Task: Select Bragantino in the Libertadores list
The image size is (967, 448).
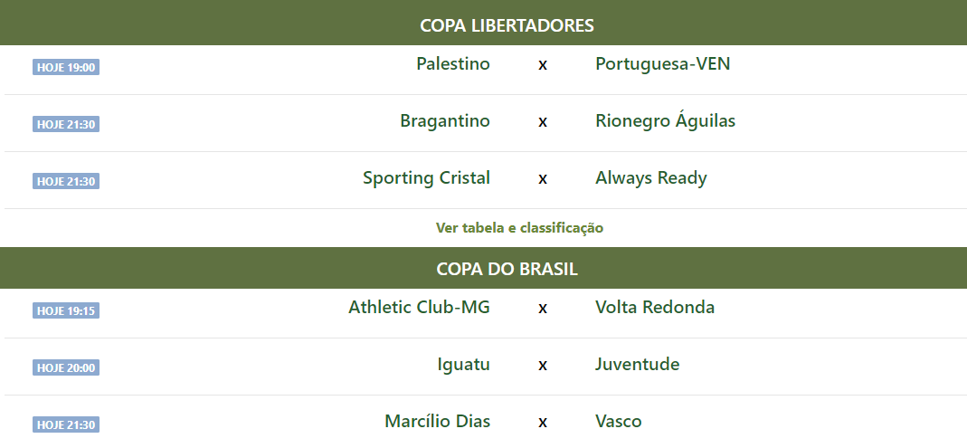Action: [x=445, y=121]
